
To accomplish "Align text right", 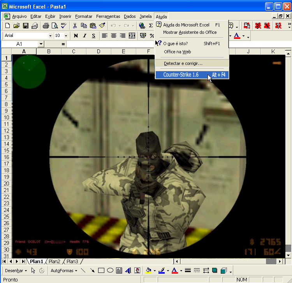I will pyautogui.click(x=123, y=35).
